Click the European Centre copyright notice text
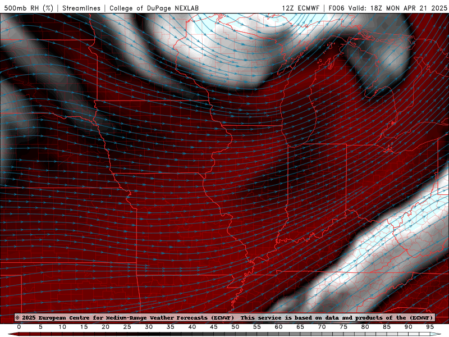The height and width of the screenshot is (337, 449). pyautogui.click(x=125, y=317)
